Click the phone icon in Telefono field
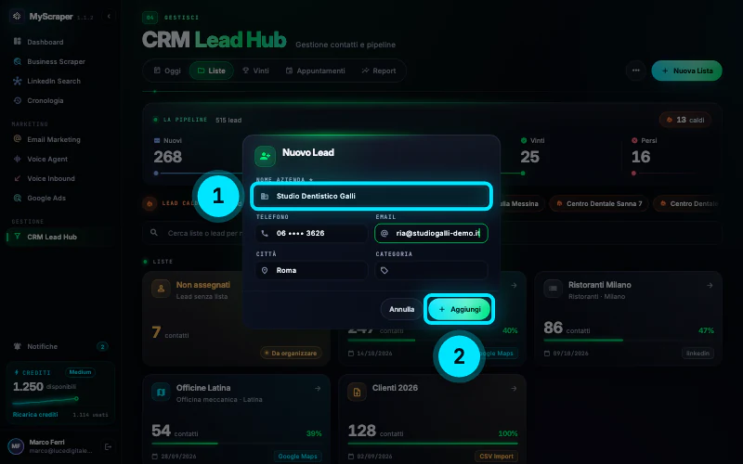743x464 pixels. tap(265, 233)
